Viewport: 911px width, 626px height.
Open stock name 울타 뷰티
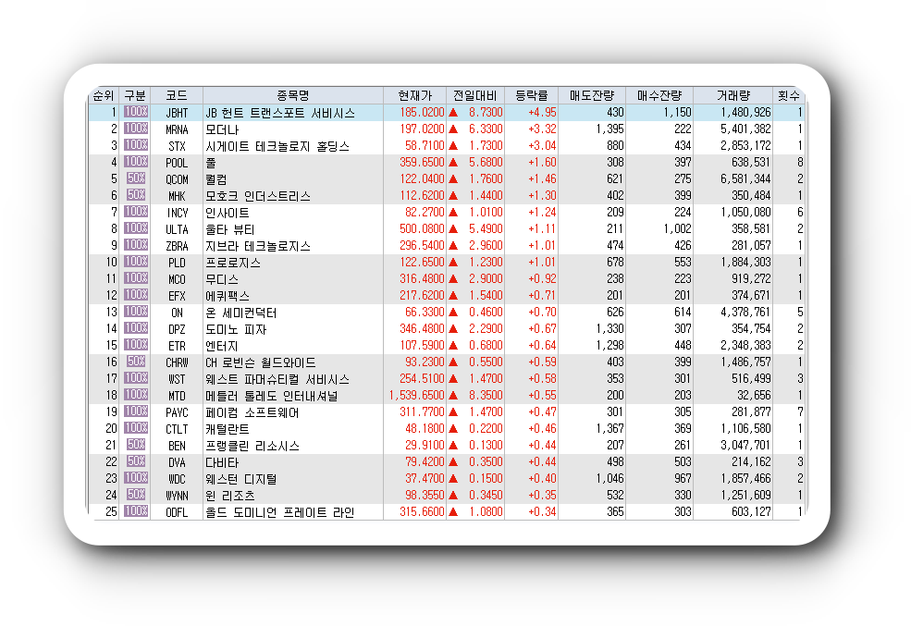point(230,229)
